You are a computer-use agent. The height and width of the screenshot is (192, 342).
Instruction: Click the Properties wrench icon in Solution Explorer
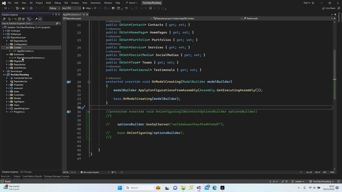tap(36, 19)
